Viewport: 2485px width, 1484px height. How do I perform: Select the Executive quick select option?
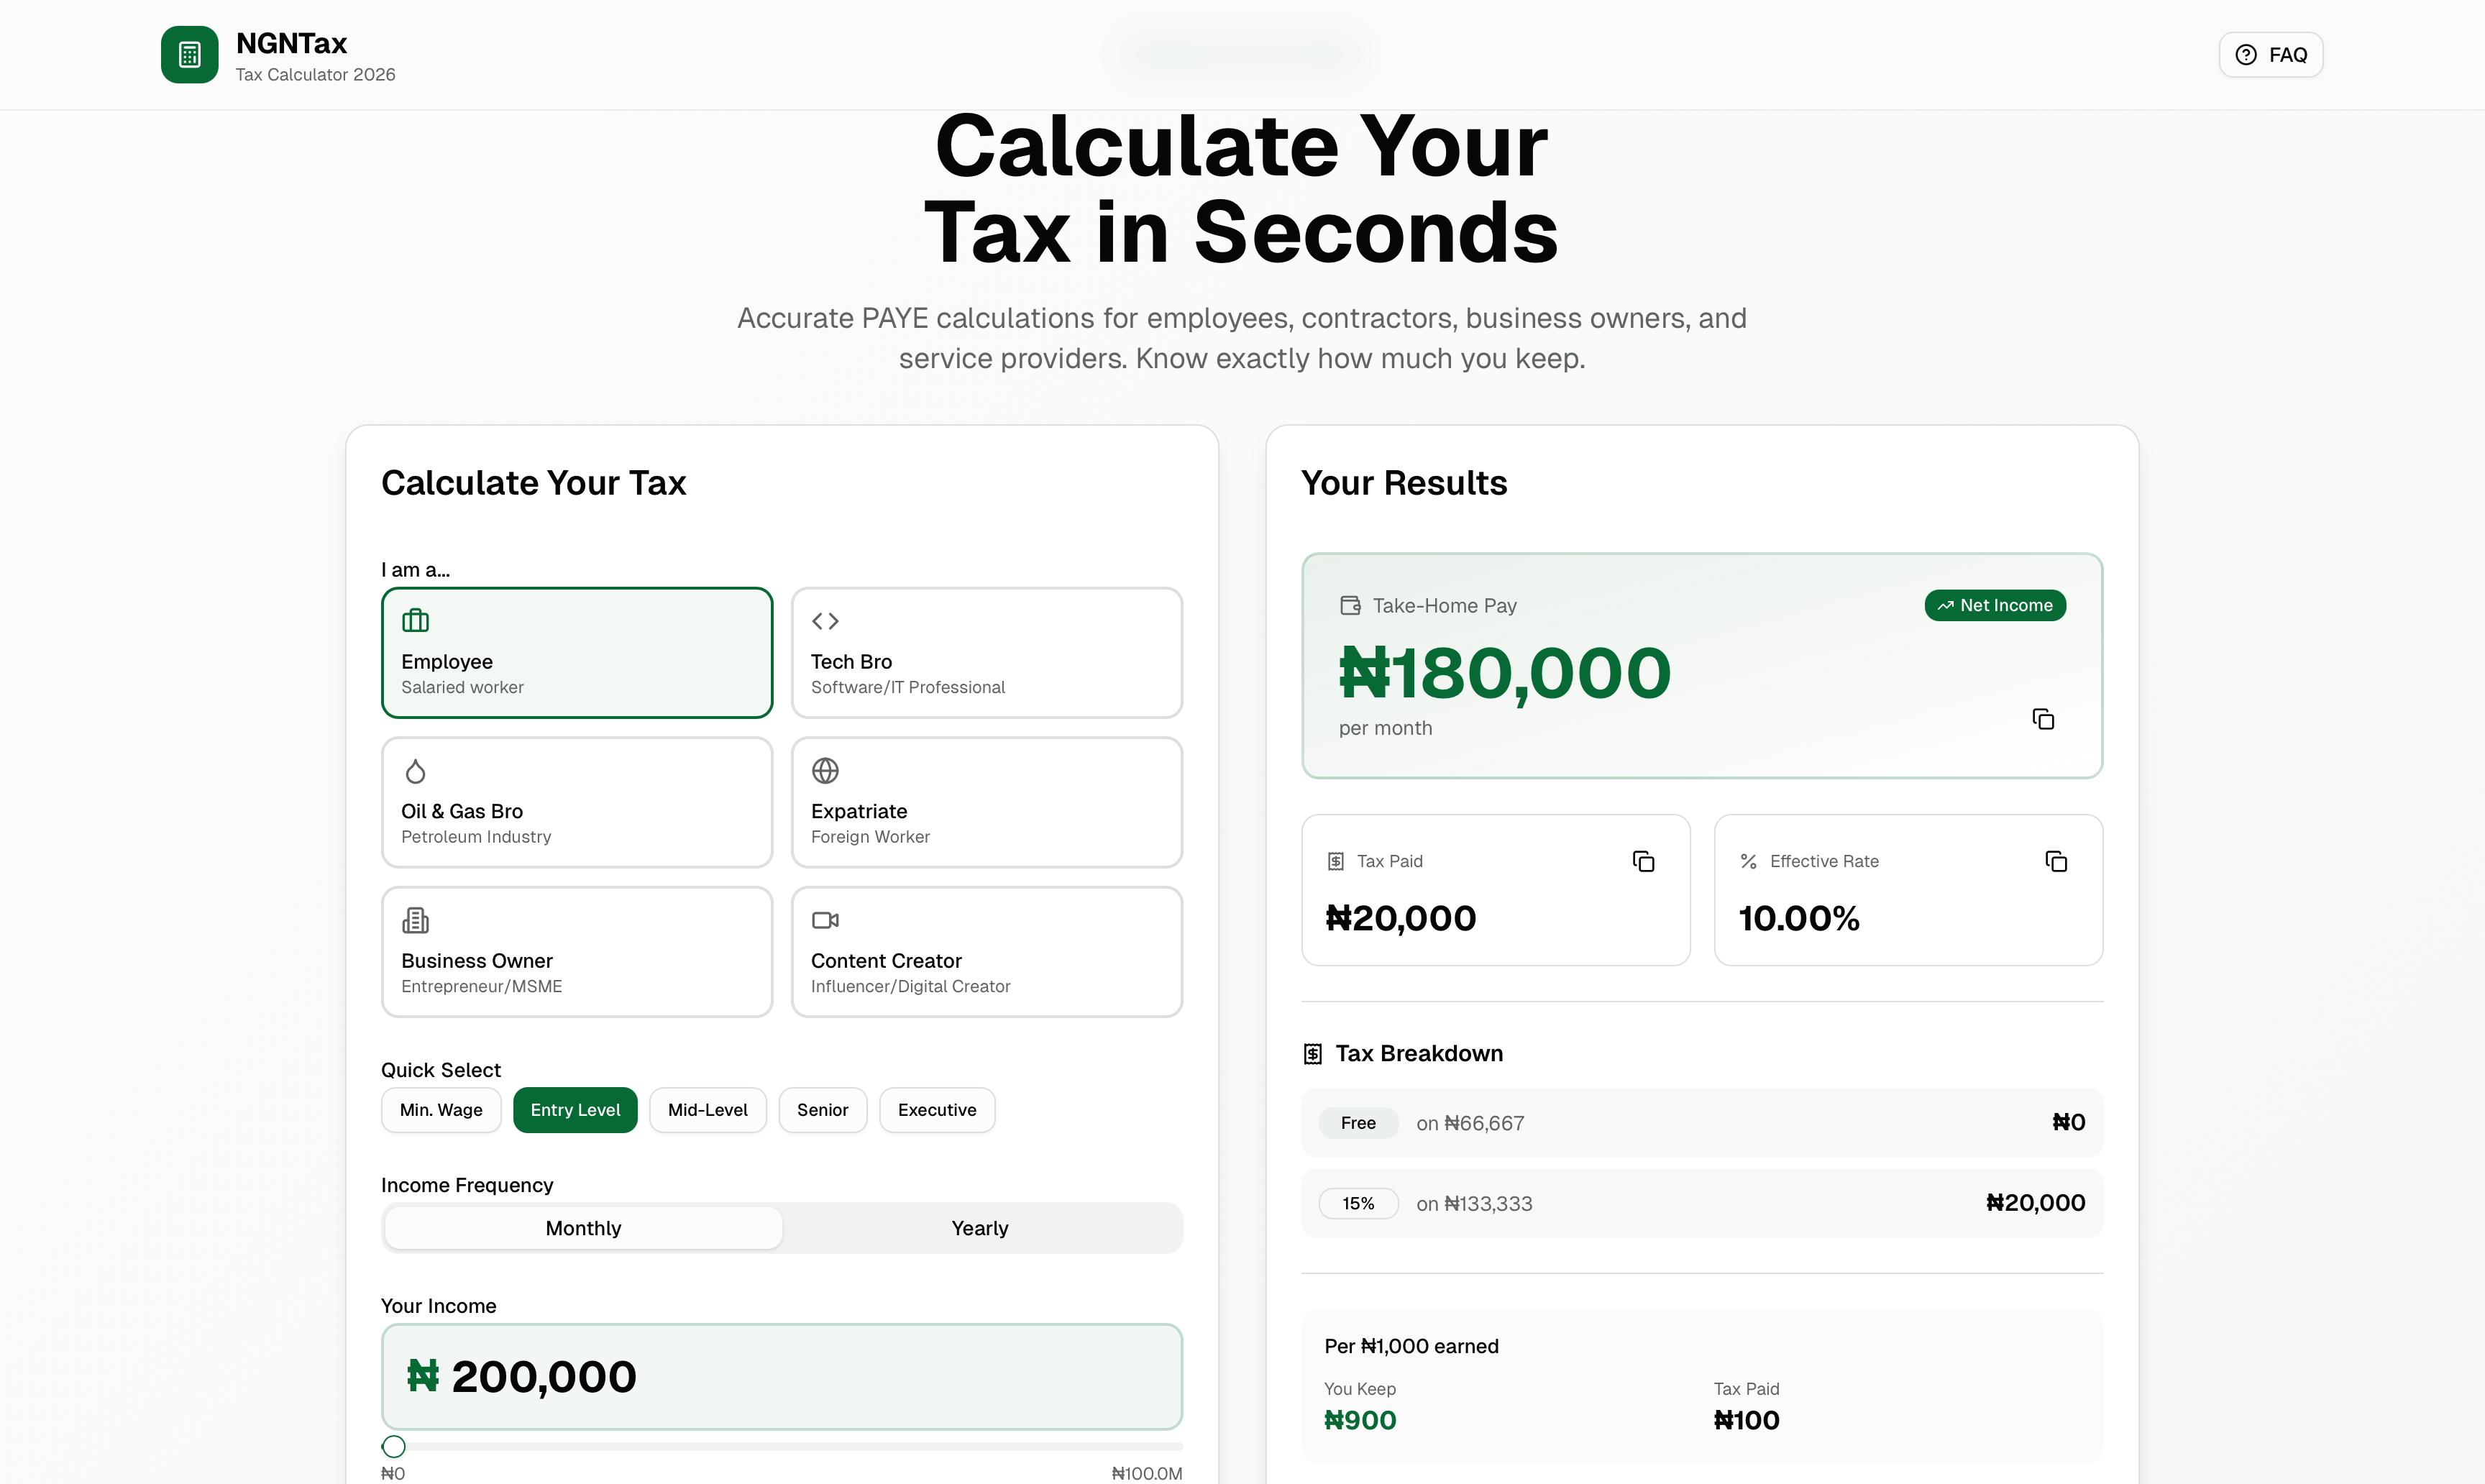tap(937, 1109)
